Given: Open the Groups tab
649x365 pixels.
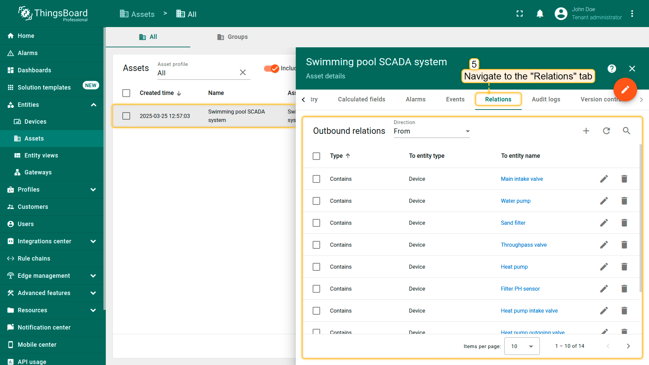Looking at the screenshot, I should [x=233, y=37].
